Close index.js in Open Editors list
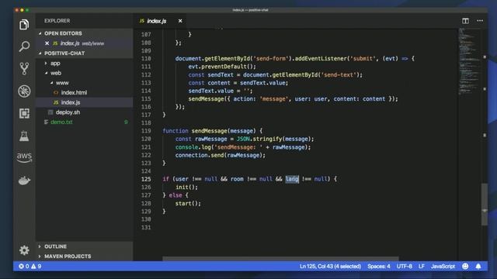497x279 pixels. [47, 43]
